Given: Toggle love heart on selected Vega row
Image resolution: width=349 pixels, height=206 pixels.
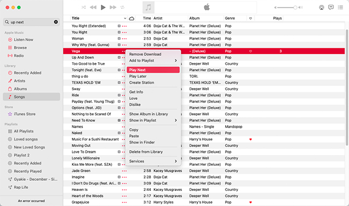Looking at the screenshot, I should coord(250,51).
